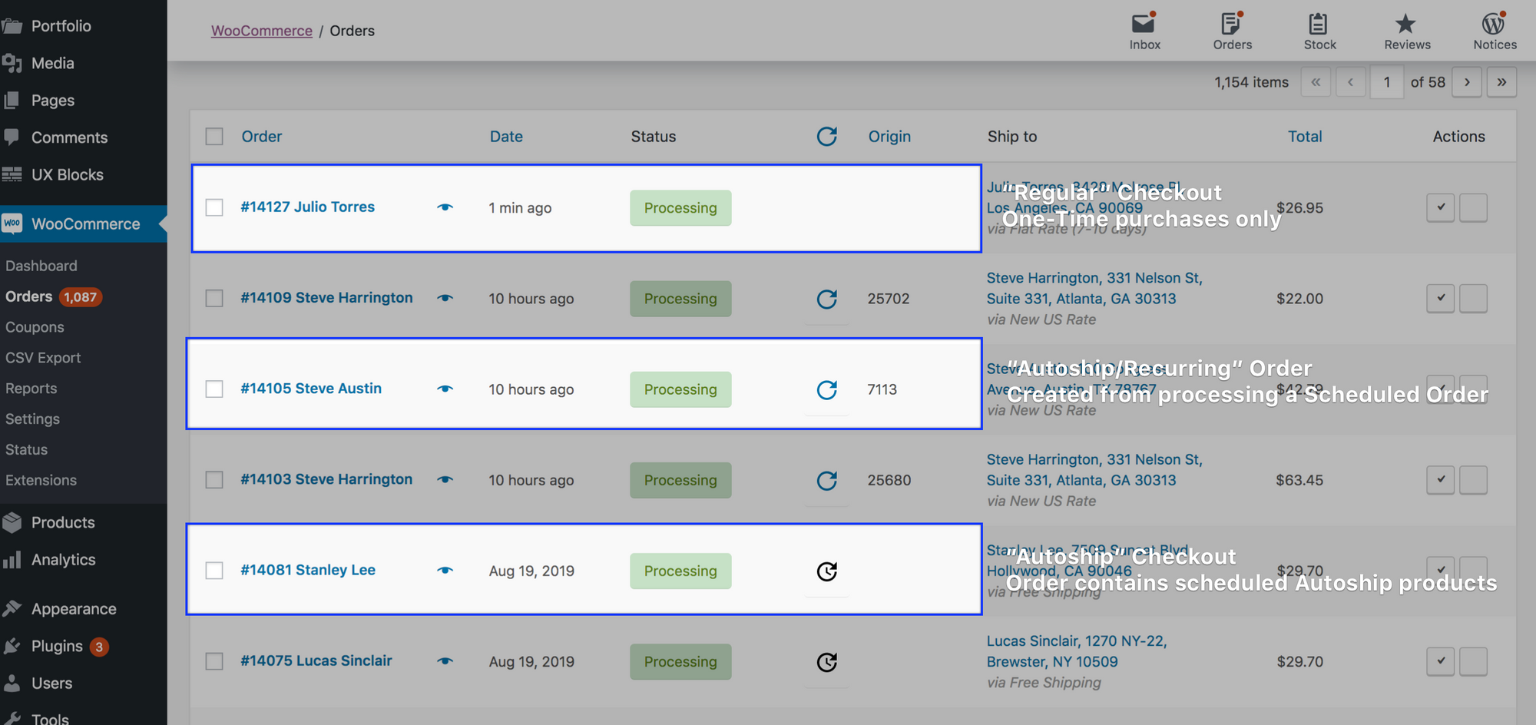This screenshot has width=1536, height=725.
Task: Click the Comments bubble icon in sidebar
Action: [12, 137]
